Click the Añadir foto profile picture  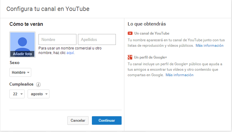click(22, 45)
